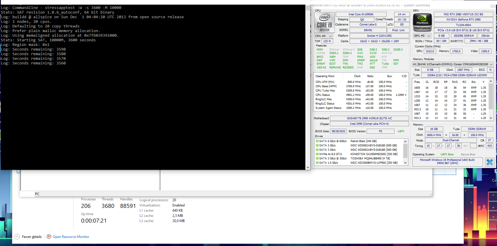Screen dimensions: 497x246
Task: Close HWiNFO summary with the blue X button
Action: pos(490,162)
